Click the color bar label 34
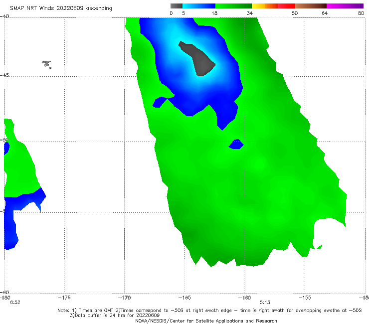This screenshot has width=369, height=324. [x=250, y=13]
